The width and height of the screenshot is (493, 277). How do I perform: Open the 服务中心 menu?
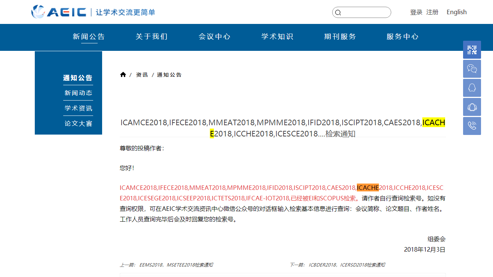pyautogui.click(x=403, y=37)
